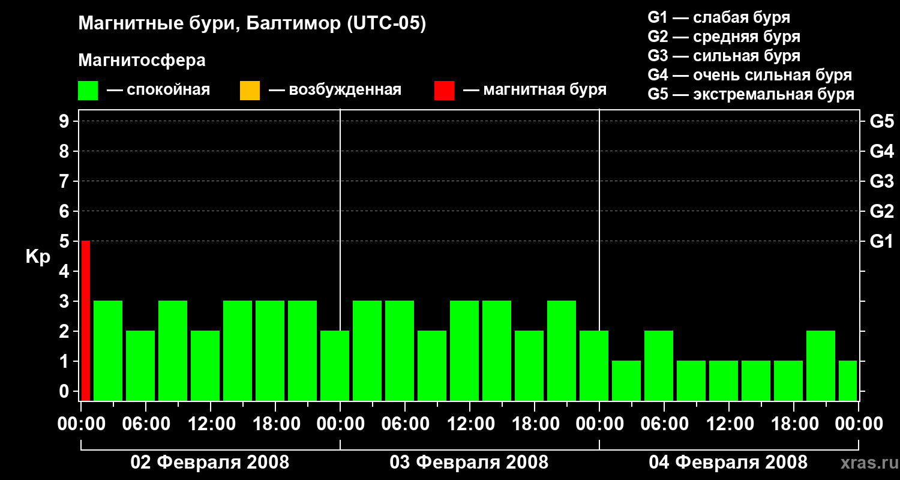Click the '02 Февраля 2008' date label
The height and width of the screenshot is (480, 900).
210,463
